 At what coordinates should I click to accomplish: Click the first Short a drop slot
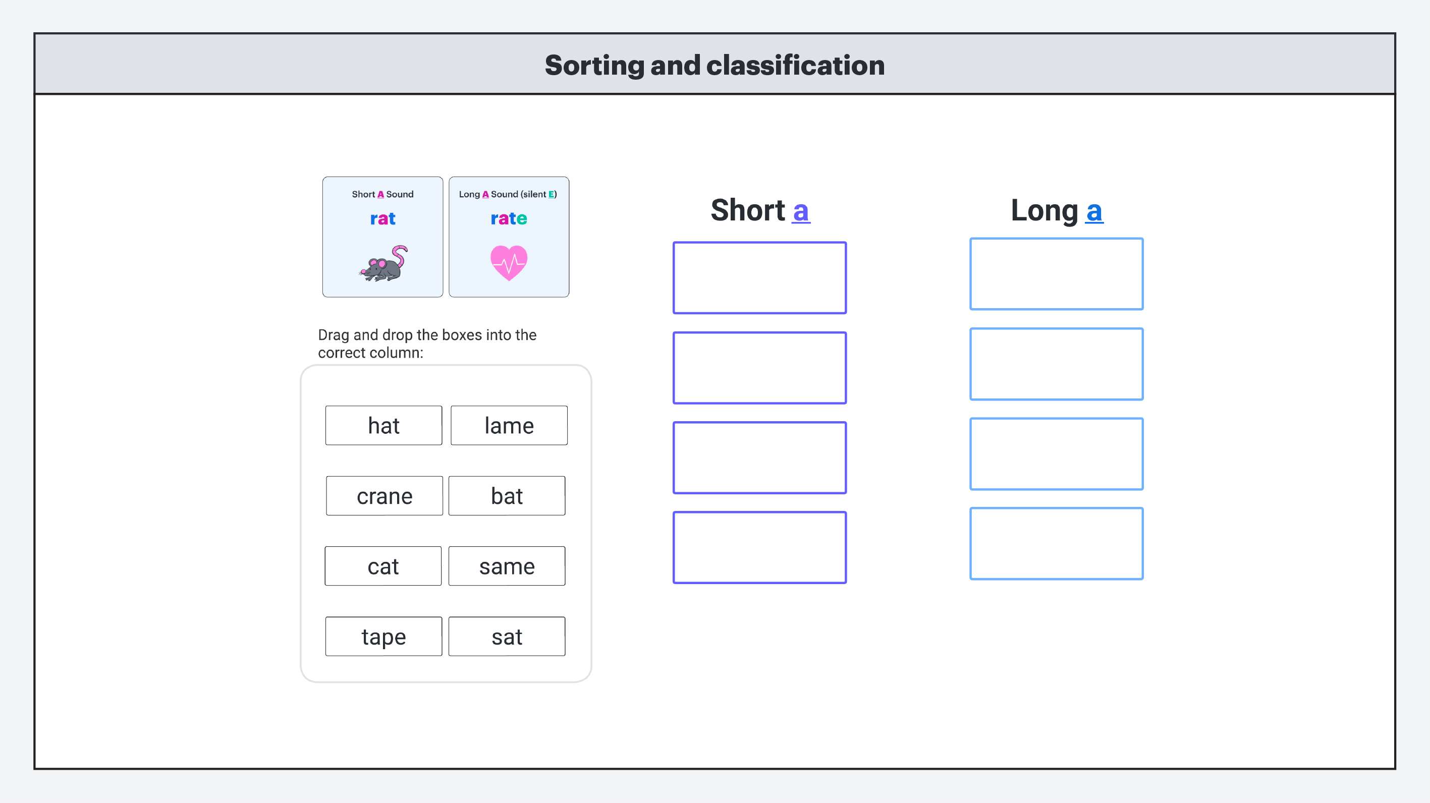click(759, 277)
